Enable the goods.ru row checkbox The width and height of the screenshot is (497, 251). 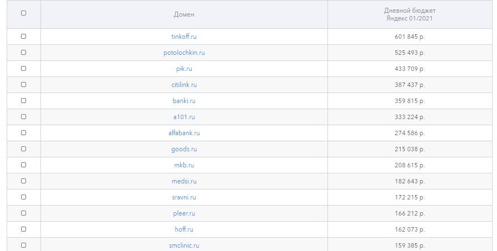point(23,148)
